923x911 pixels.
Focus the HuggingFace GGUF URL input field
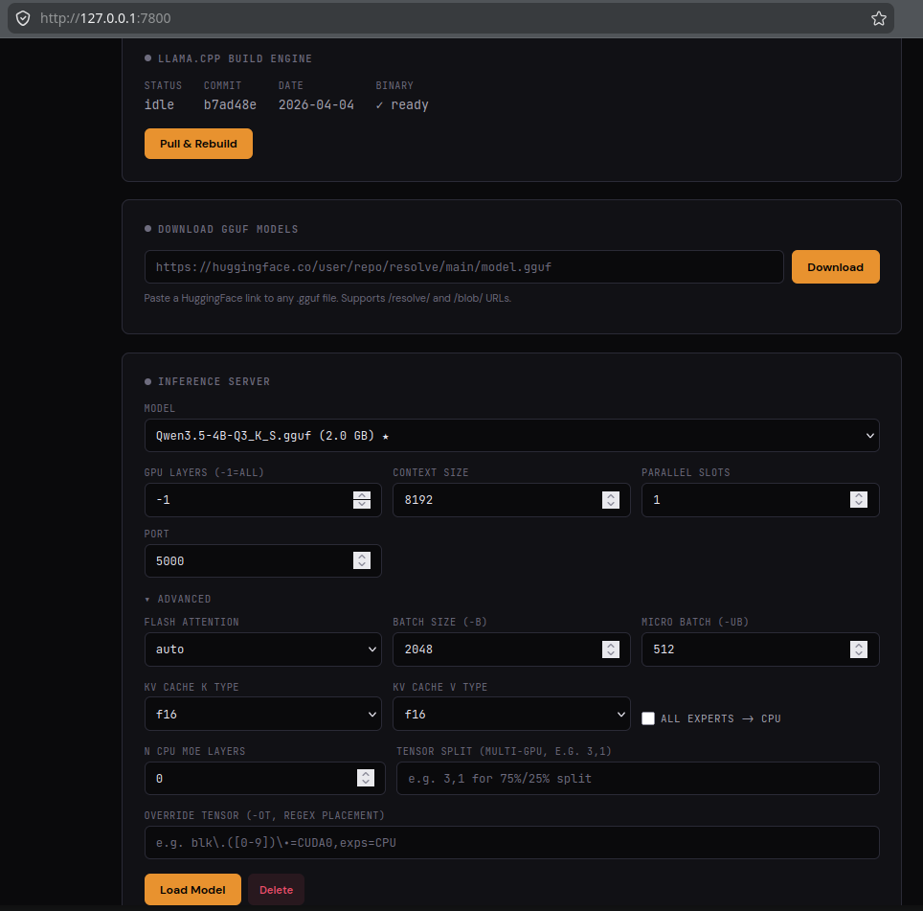point(463,266)
